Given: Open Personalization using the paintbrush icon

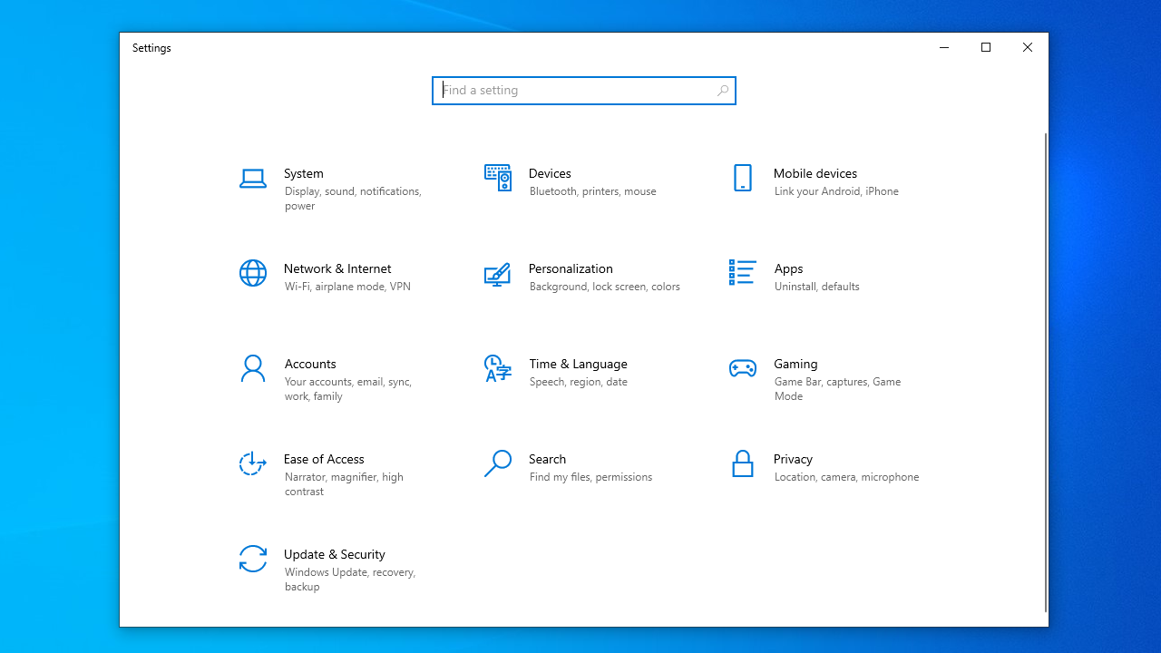Looking at the screenshot, I should coord(497,274).
